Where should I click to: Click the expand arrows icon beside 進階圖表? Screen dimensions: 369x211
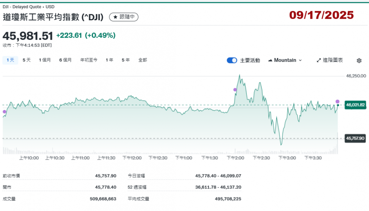pos(319,60)
